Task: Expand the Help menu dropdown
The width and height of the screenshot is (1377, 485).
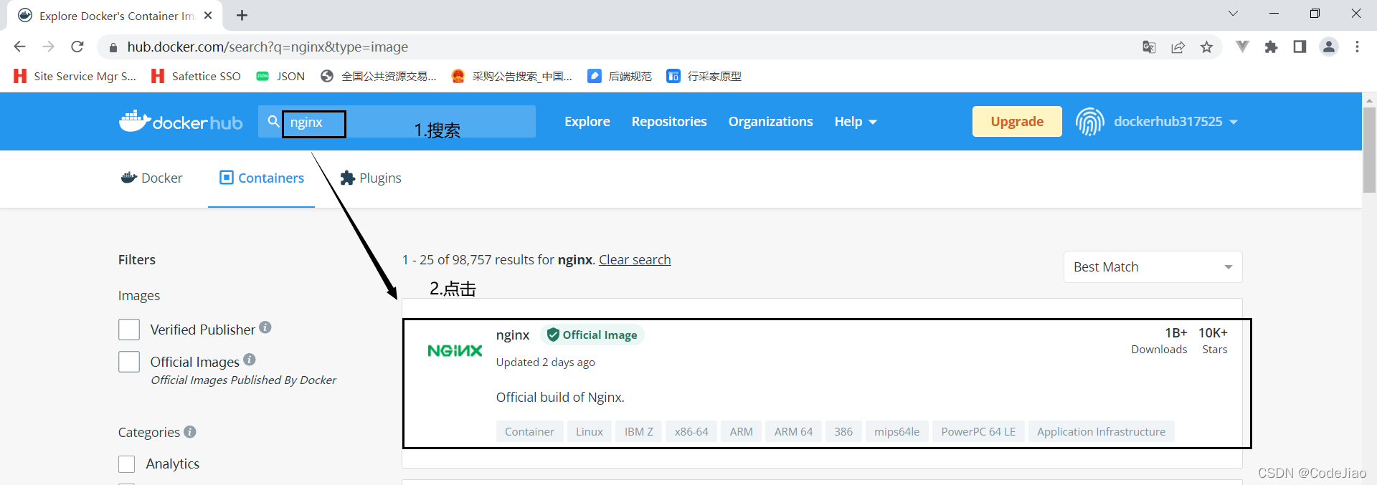Action: (856, 122)
